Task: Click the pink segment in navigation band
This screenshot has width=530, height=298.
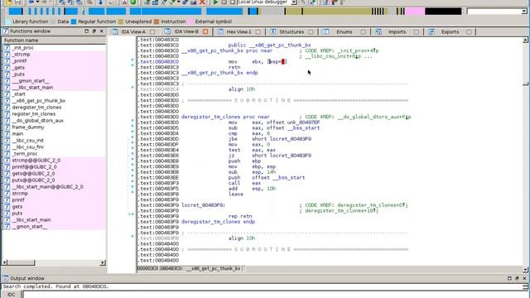Action: tap(415, 12)
